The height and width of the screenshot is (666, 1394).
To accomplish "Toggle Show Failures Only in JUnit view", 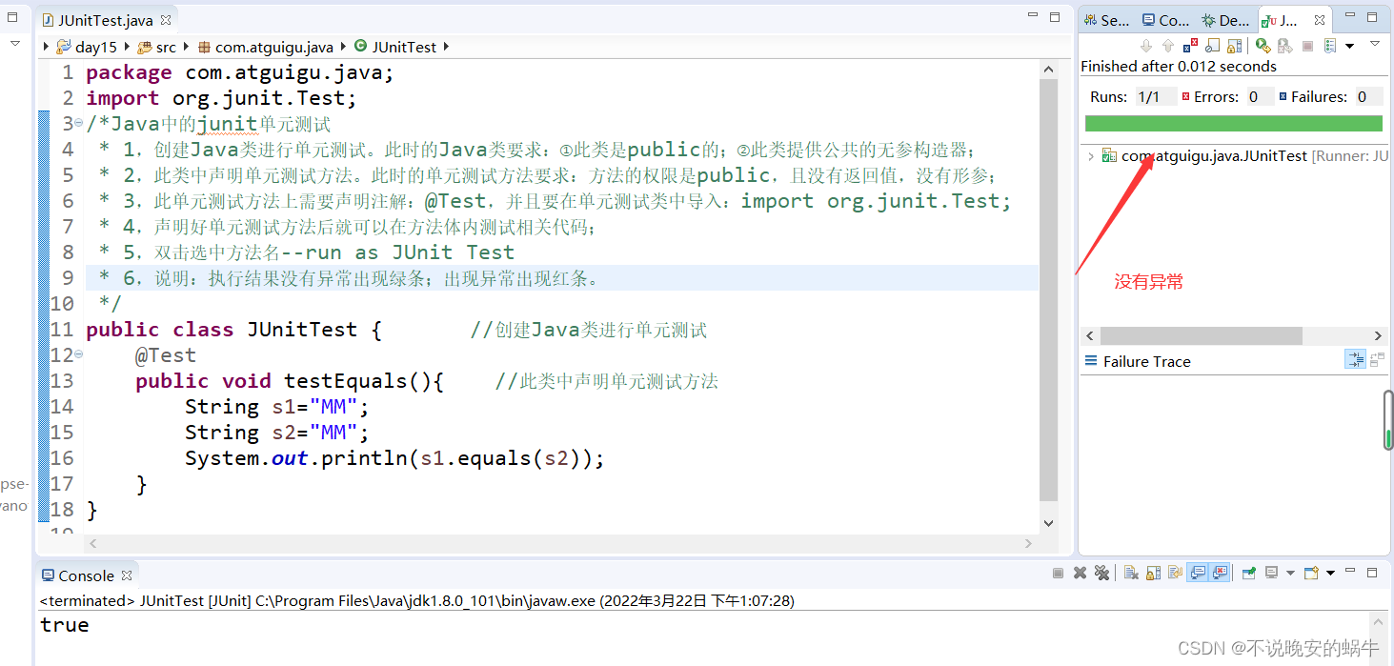I will click(x=1190, y=46).
